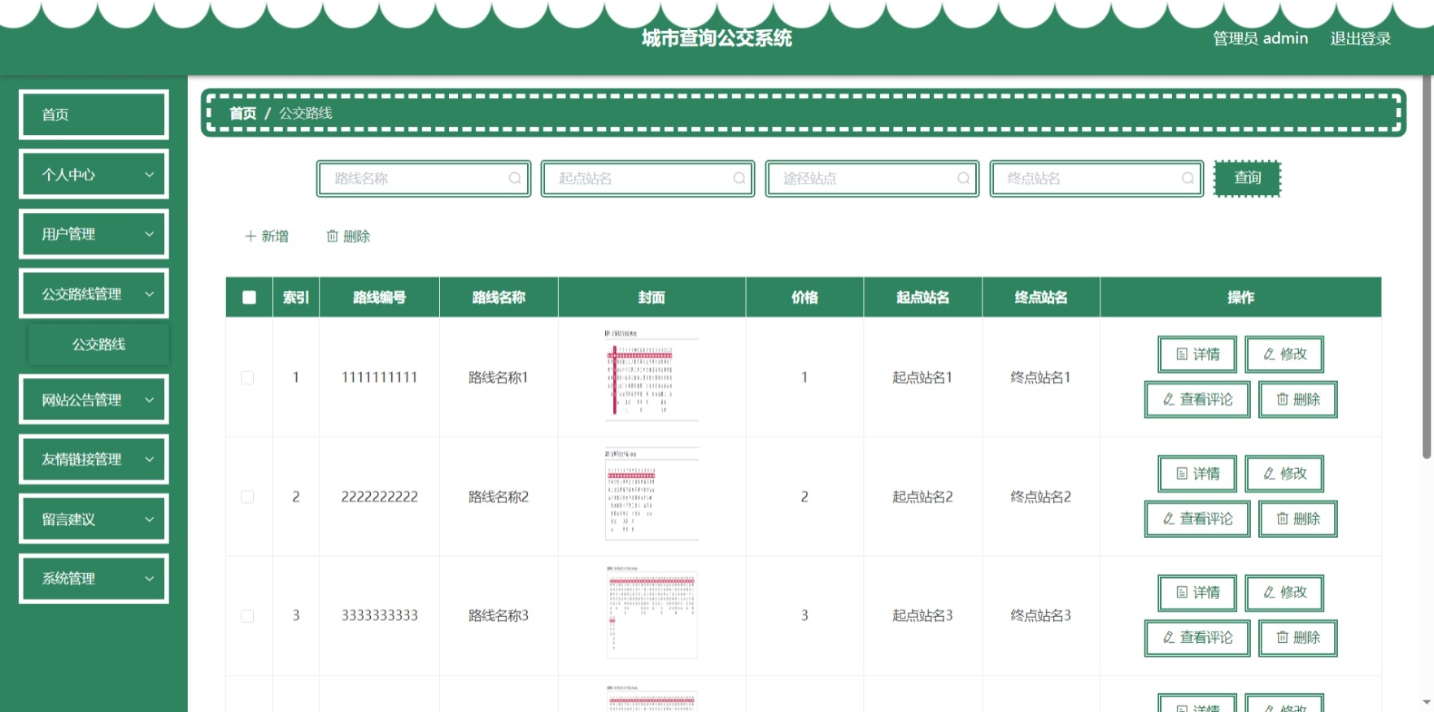Click the 首页 breadcrumb link
The height and width of the screenshot is (712, 1434).
[242, 113]
